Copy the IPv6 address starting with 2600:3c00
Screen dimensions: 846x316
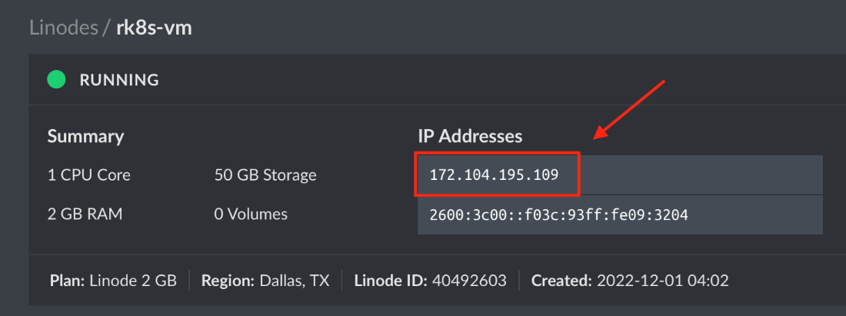(558, 215)
